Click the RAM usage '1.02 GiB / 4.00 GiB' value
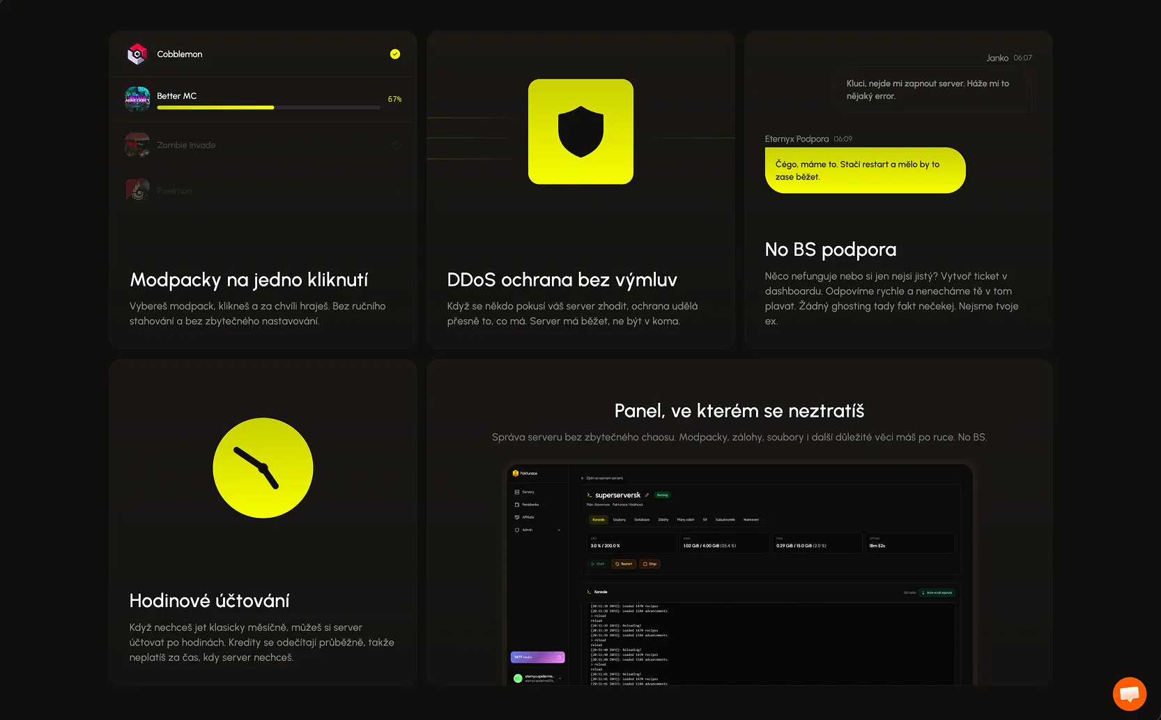 pos(701,546)
